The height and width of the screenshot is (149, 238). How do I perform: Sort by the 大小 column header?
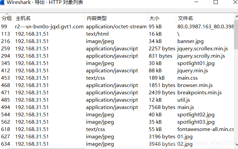(x=162, y=18)
